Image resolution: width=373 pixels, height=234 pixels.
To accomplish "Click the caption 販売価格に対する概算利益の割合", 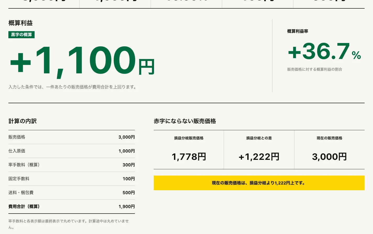I will tap(315, 69).
